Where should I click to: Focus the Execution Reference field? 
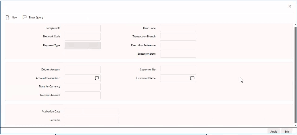pyautogui.click(x=178, y=45)
